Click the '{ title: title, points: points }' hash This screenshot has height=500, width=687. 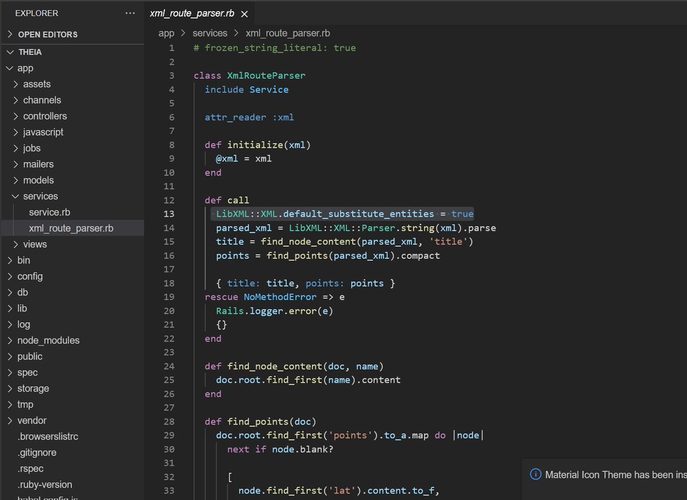[306, 284]
